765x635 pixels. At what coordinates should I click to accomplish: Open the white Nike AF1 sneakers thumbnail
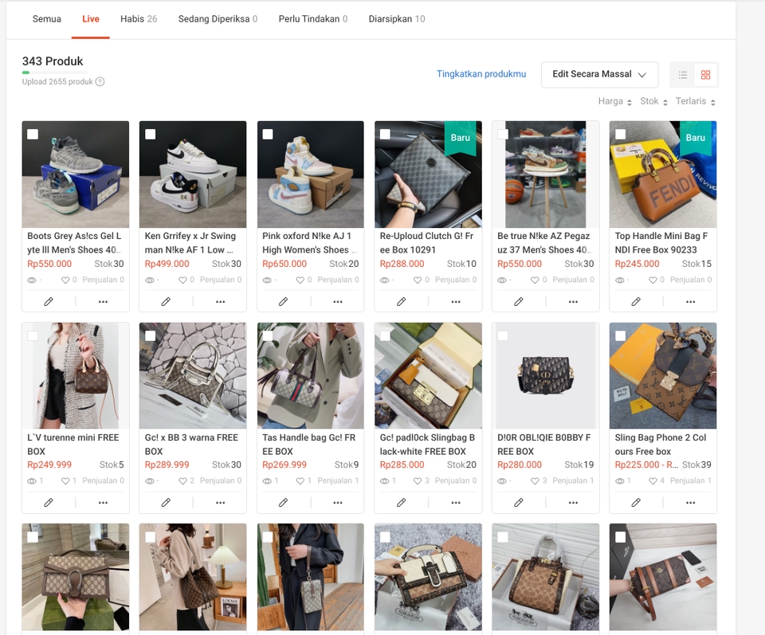[193, 174]
